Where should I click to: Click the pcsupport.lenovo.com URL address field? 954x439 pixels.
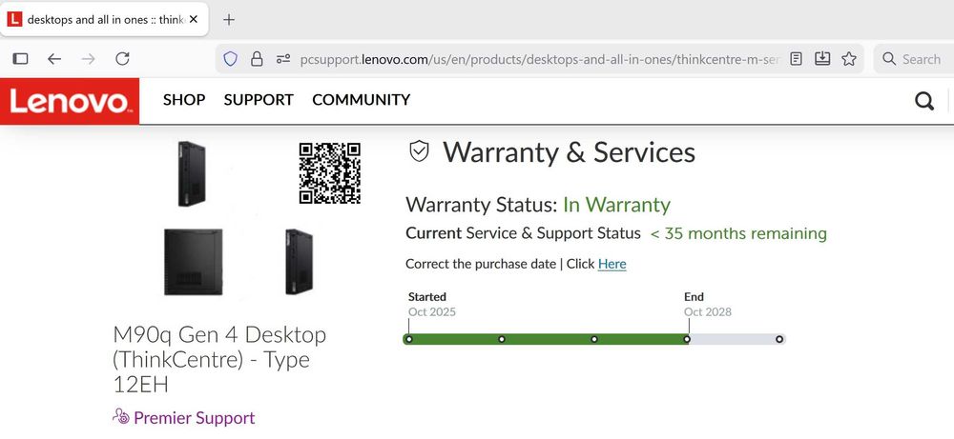(x=540, y=59)
